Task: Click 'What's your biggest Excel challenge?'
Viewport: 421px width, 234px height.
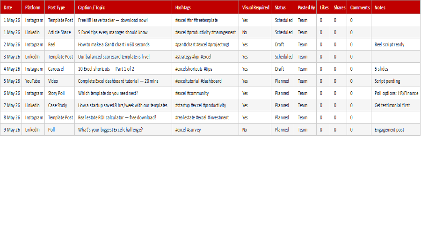Action: (123, 130)
